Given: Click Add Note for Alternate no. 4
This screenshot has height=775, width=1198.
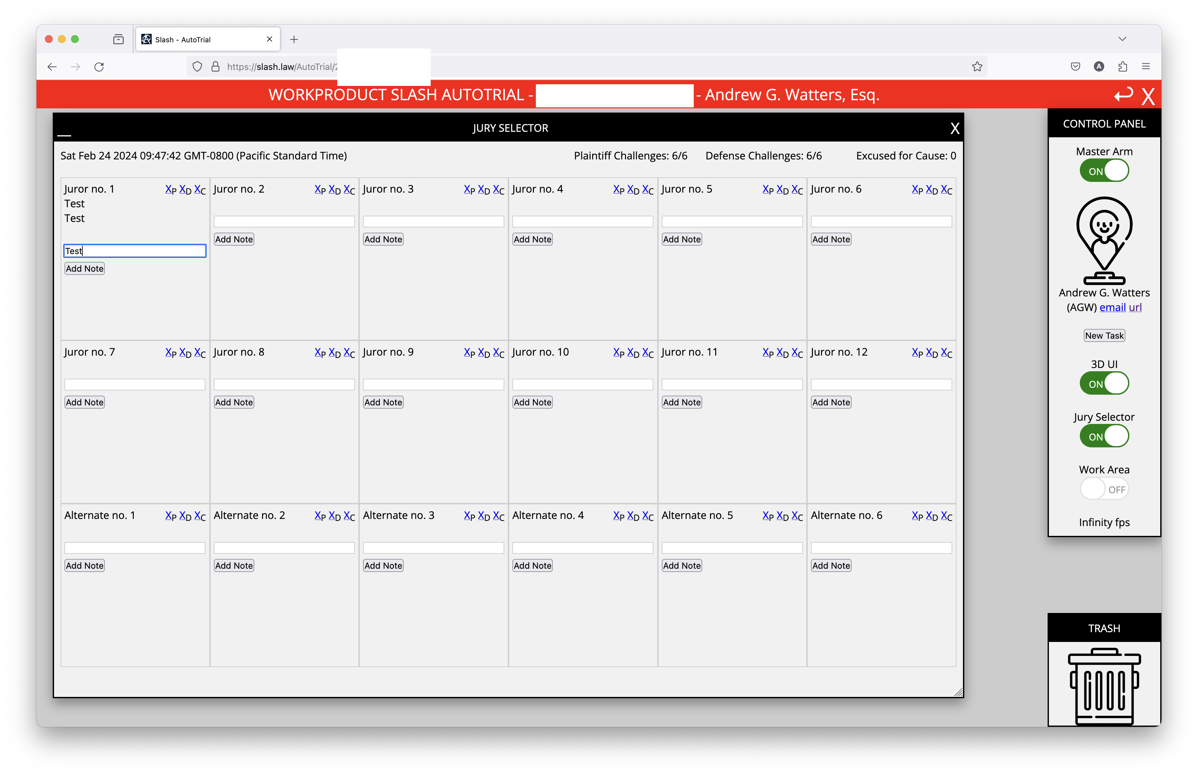Looking at the screenshot, I should (x=533, y=566).
